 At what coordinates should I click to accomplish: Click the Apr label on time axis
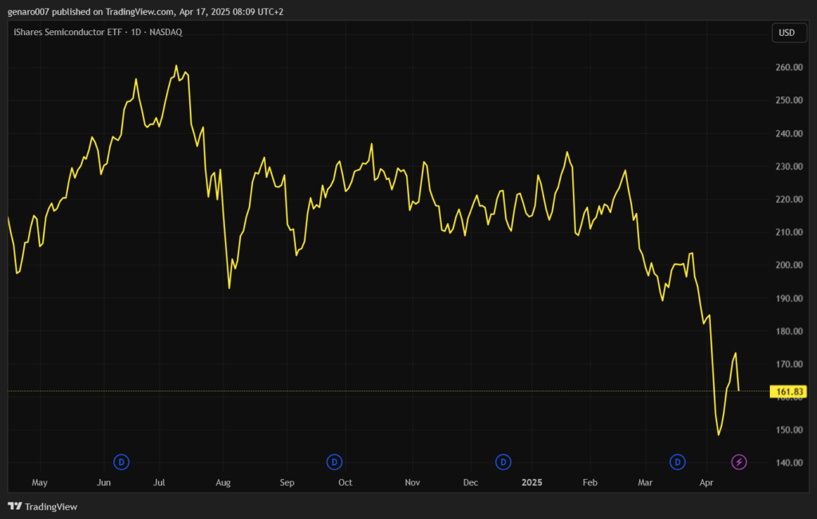click(706, 483)
